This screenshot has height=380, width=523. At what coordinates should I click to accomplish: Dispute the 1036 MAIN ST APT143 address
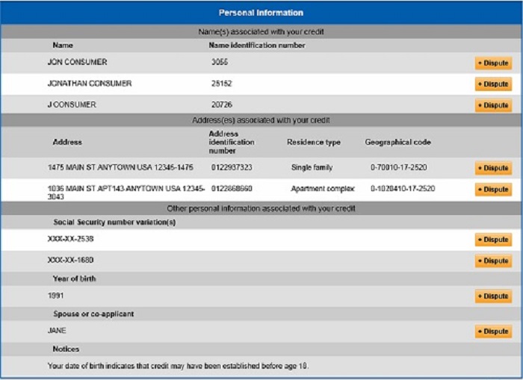(x=493, y=190)
